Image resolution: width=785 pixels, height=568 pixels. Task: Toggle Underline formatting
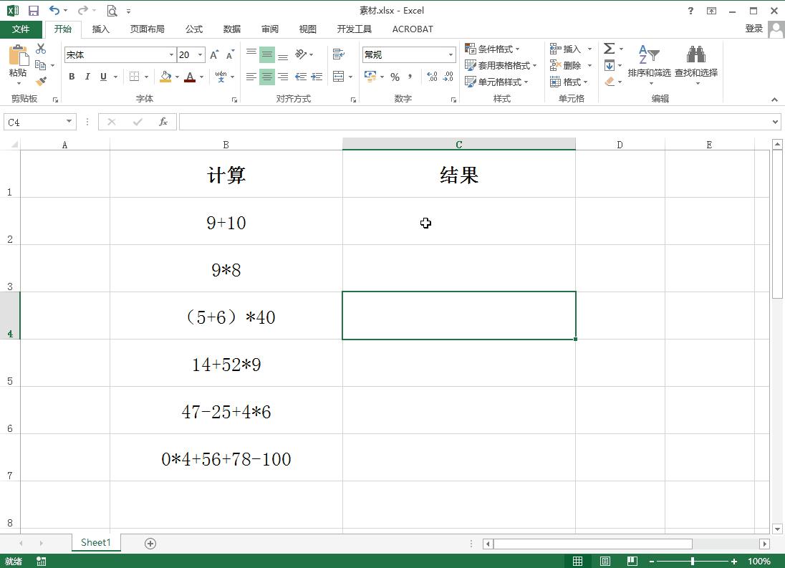(103, 77)
